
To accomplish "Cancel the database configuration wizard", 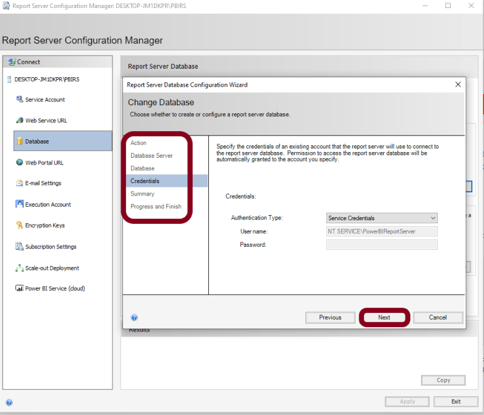I will tap(438, 317).
